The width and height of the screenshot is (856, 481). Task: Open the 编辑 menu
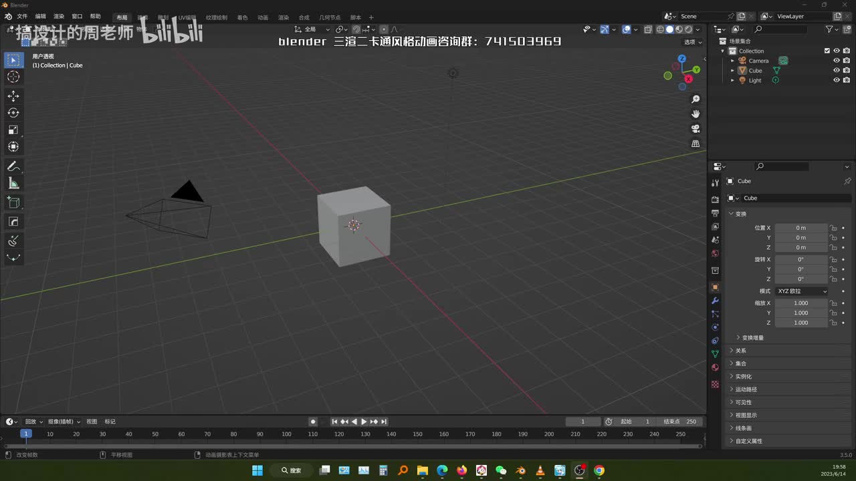click(41, 17)
